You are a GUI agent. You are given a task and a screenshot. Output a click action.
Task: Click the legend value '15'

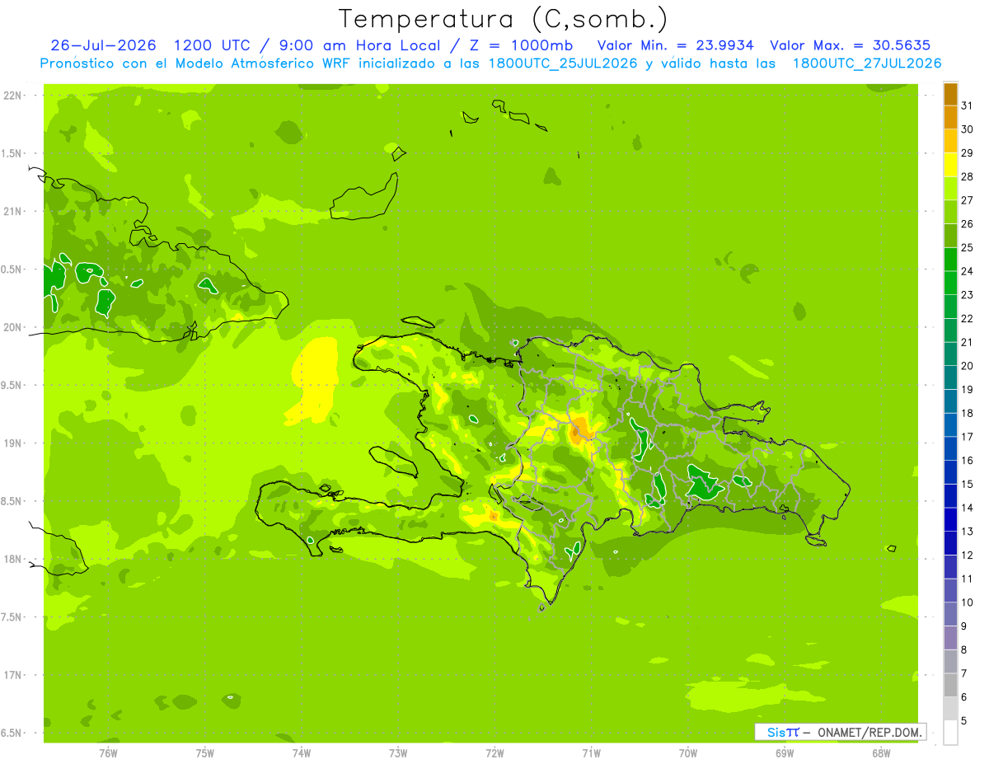click(x=968, y=484)
